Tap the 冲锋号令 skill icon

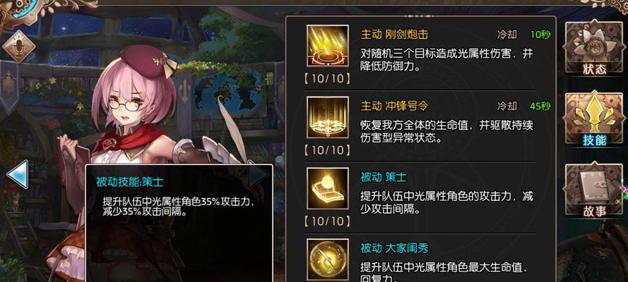pyautogui.click(x=328, y=117)
